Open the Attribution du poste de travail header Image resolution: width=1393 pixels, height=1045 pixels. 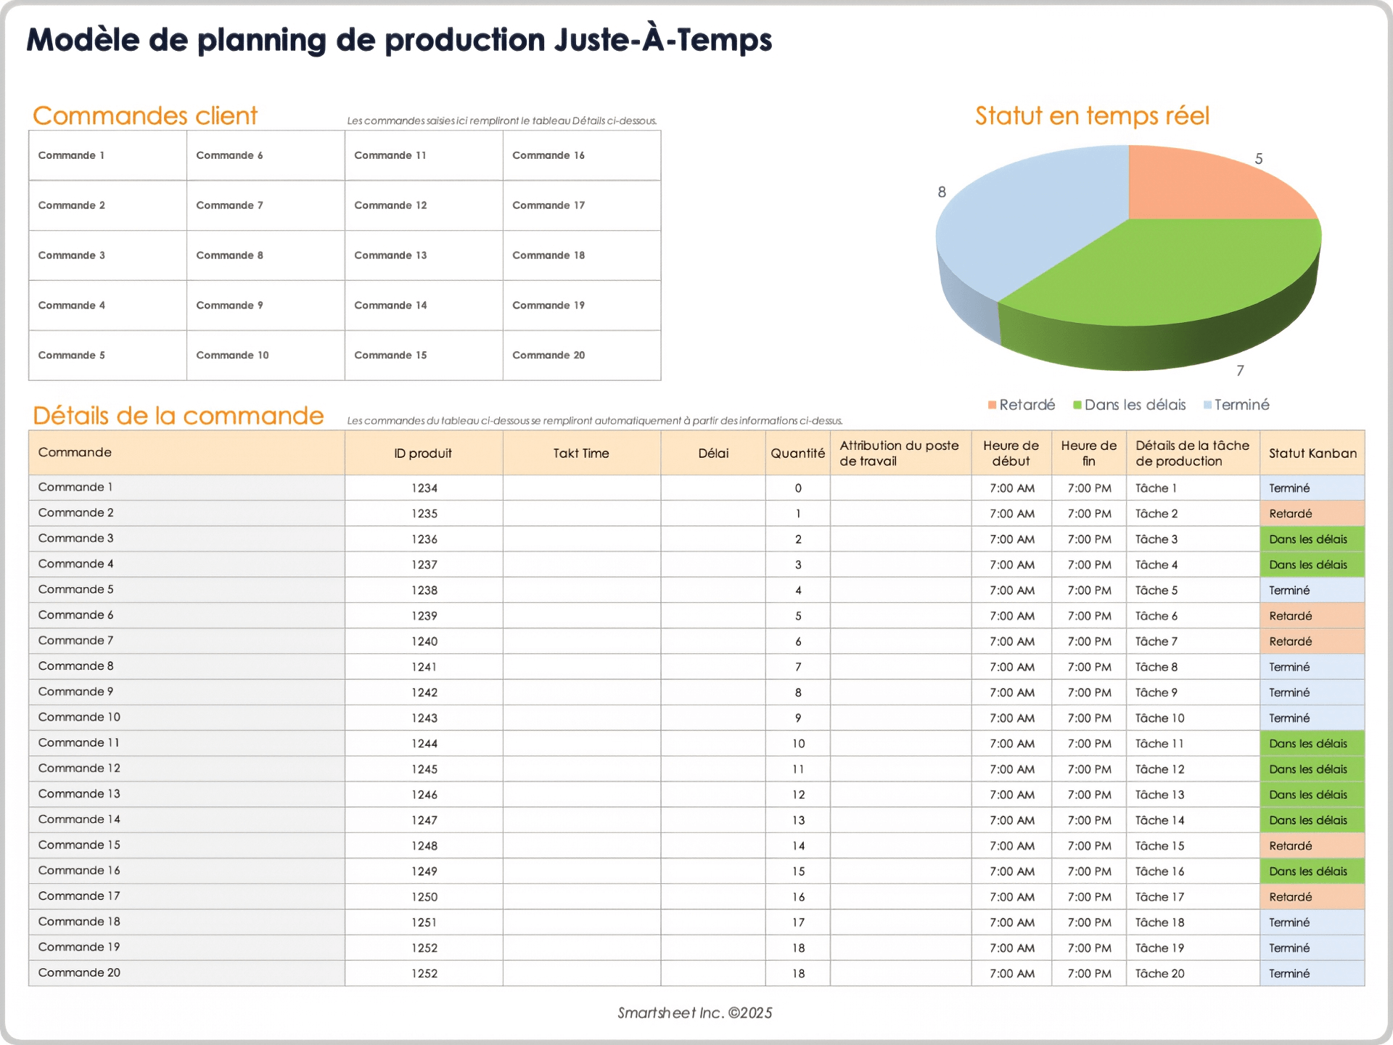click(x=900, y=453)
